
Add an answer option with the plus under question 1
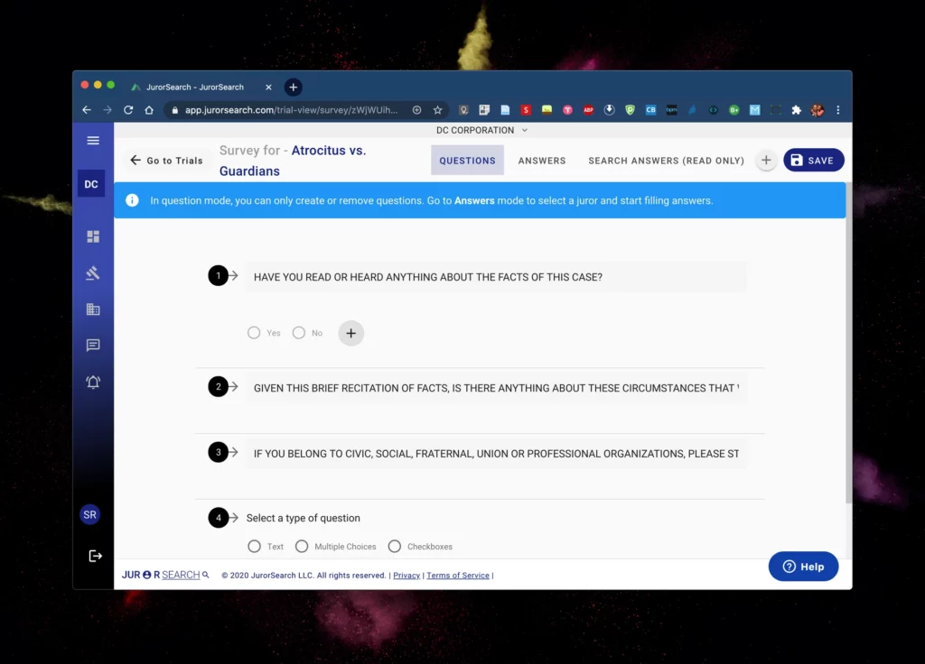351,334
